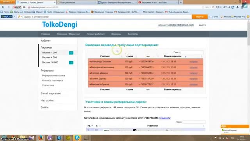Open the Вопросы navigation item
The height and width of the screenshot is (141, 250).
(116, 34)
